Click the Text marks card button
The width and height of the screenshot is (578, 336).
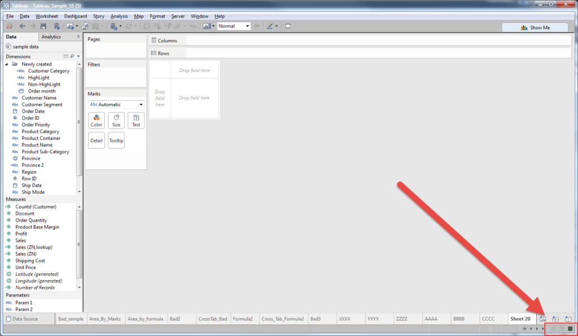coord(136,121)
